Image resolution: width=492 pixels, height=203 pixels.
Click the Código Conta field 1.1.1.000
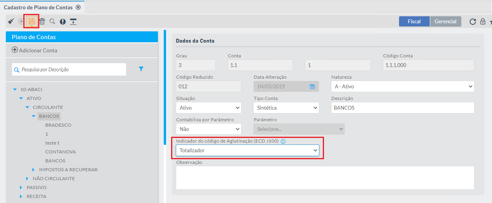point(429,65)
